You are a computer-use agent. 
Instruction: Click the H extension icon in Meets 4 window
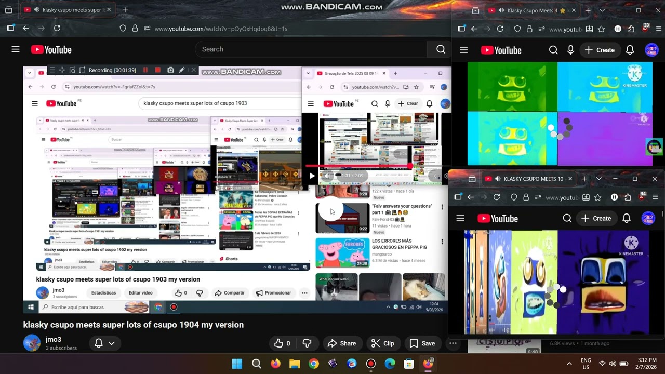pyautogui.click(x=618, y=29)
